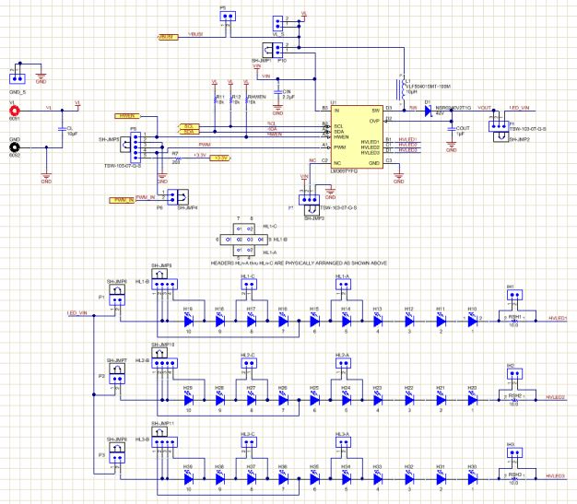The width and height of the screenshot is (577, 504).
Task: Select the R11 pull-up resistor
Action: coord(215,100)
